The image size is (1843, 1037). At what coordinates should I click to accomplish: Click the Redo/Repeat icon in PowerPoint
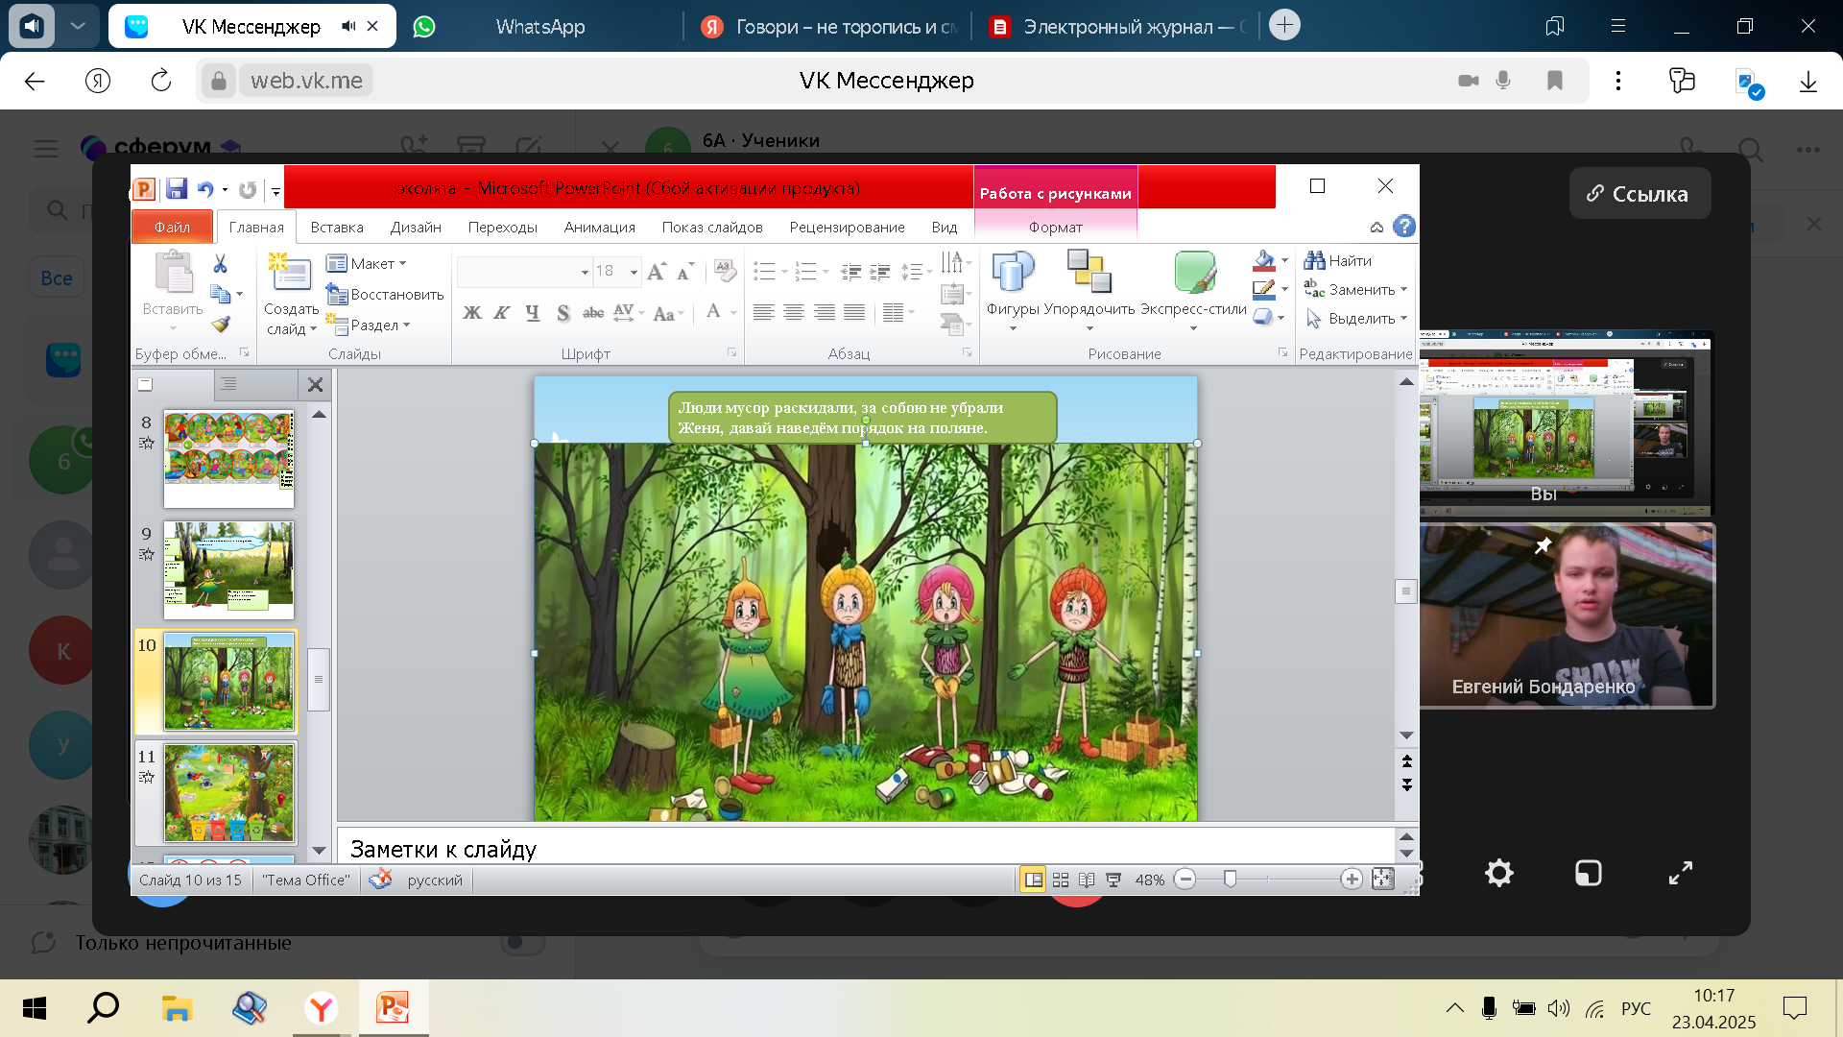tap(248, 189)
